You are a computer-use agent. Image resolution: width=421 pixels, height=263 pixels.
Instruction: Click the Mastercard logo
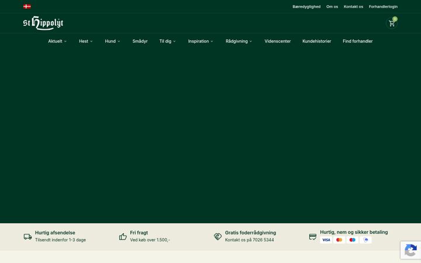[x=339, y=240]
